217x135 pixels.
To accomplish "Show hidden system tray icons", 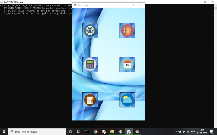I will pyautogui.click(x=176, y=132).
